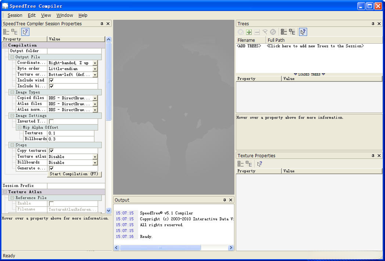
Task: Open the Window menu
Action: 64,15
